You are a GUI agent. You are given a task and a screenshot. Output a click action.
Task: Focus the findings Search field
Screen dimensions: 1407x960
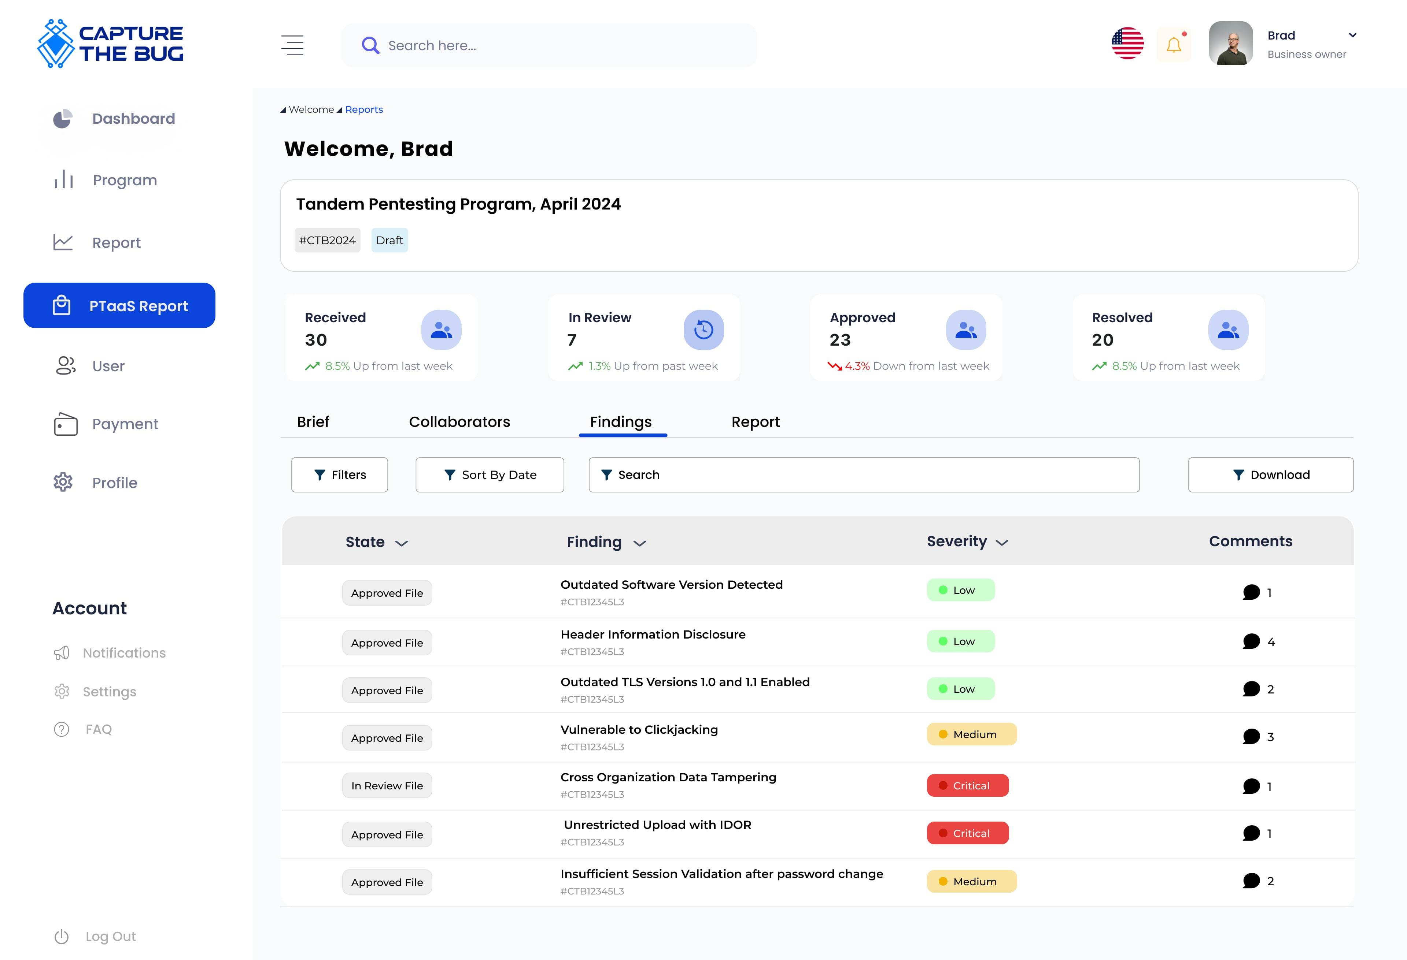click(x=864, y=475)
